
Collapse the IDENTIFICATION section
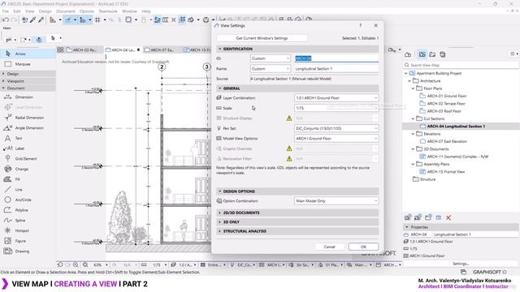(219, 49)
